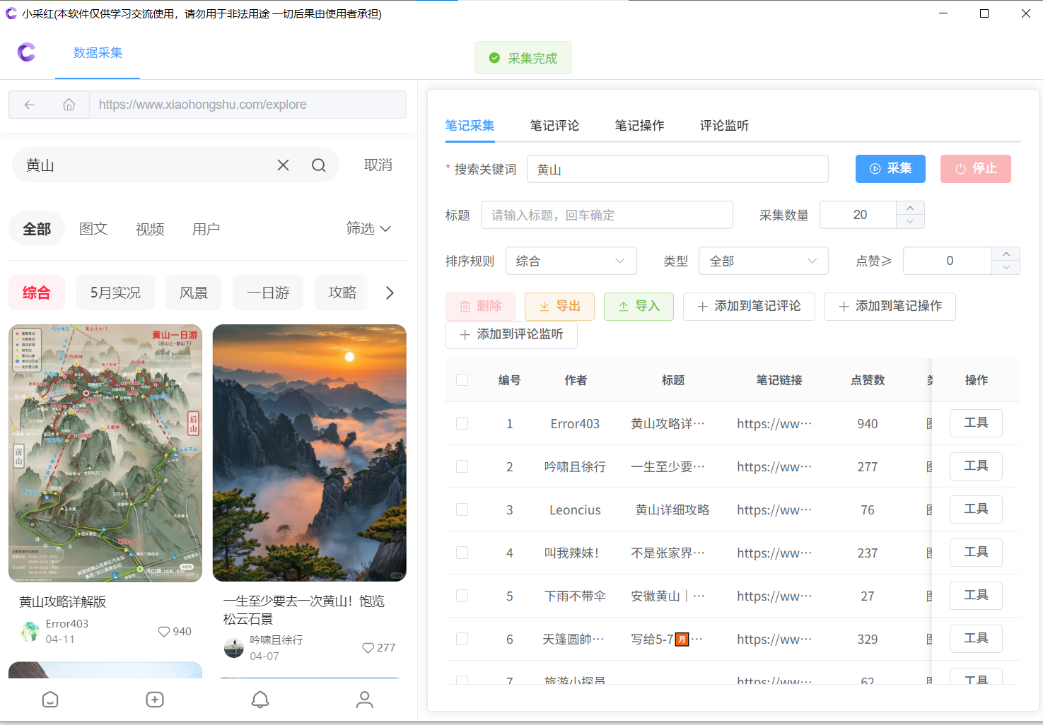Select the 用户 search tab

[206, 229]
